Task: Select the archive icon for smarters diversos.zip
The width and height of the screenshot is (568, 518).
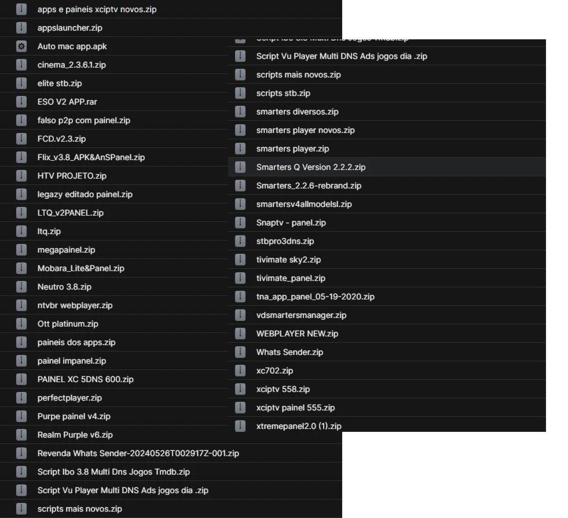Action: [x=240, y=112]
